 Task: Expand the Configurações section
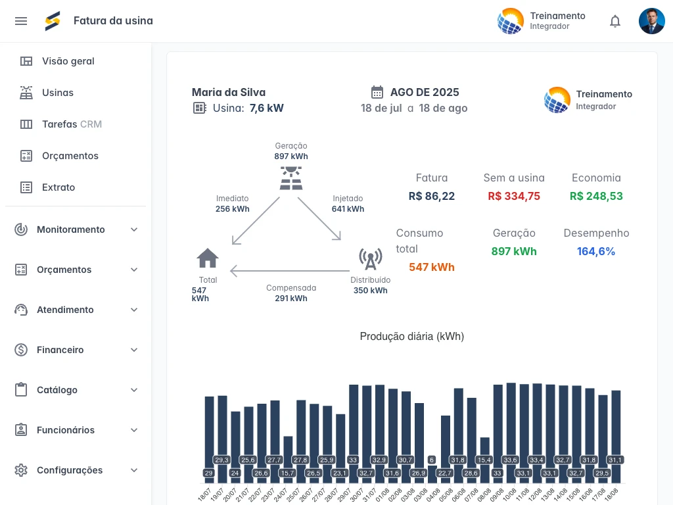click(x=134, y=470)
